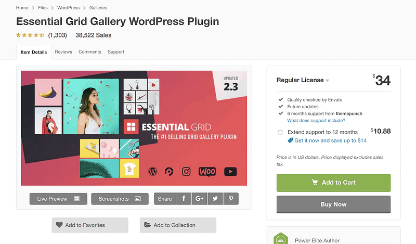Share on Google Plus icon
The width and height of the screenshot is (416, 244).
(x=200, y=199)
